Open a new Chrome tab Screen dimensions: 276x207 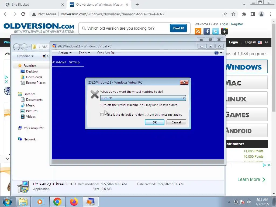pyautogui.click(x=137, y=5)
